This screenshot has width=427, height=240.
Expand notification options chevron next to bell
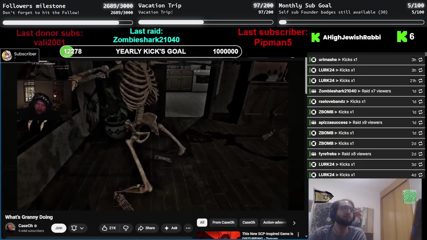pyautogui.click(x=82, y=228)
